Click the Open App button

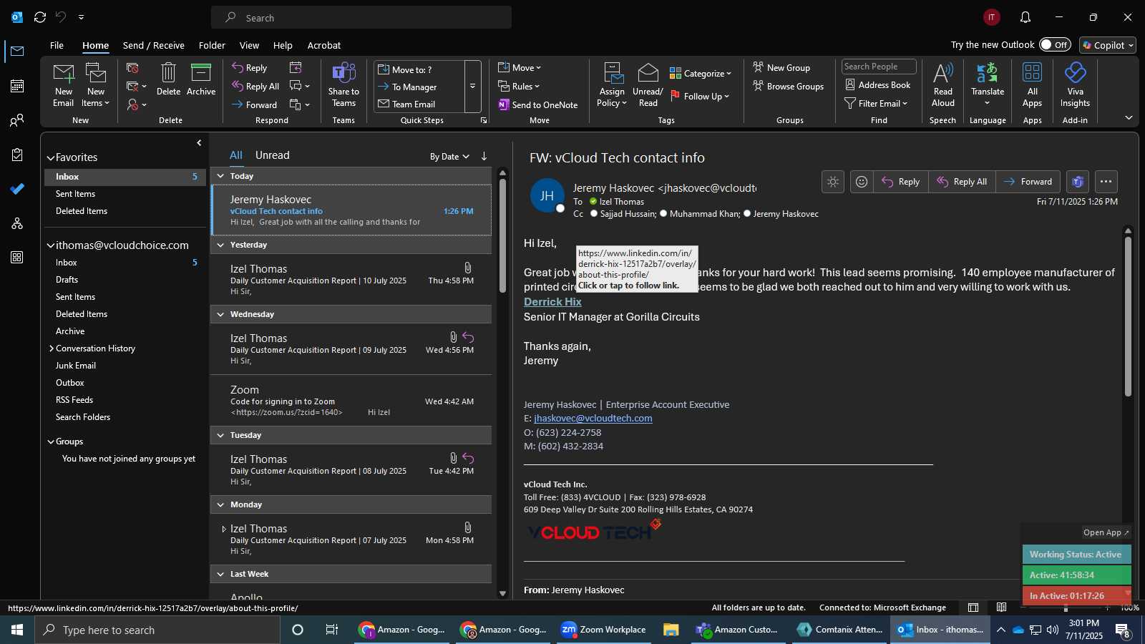1106,532
